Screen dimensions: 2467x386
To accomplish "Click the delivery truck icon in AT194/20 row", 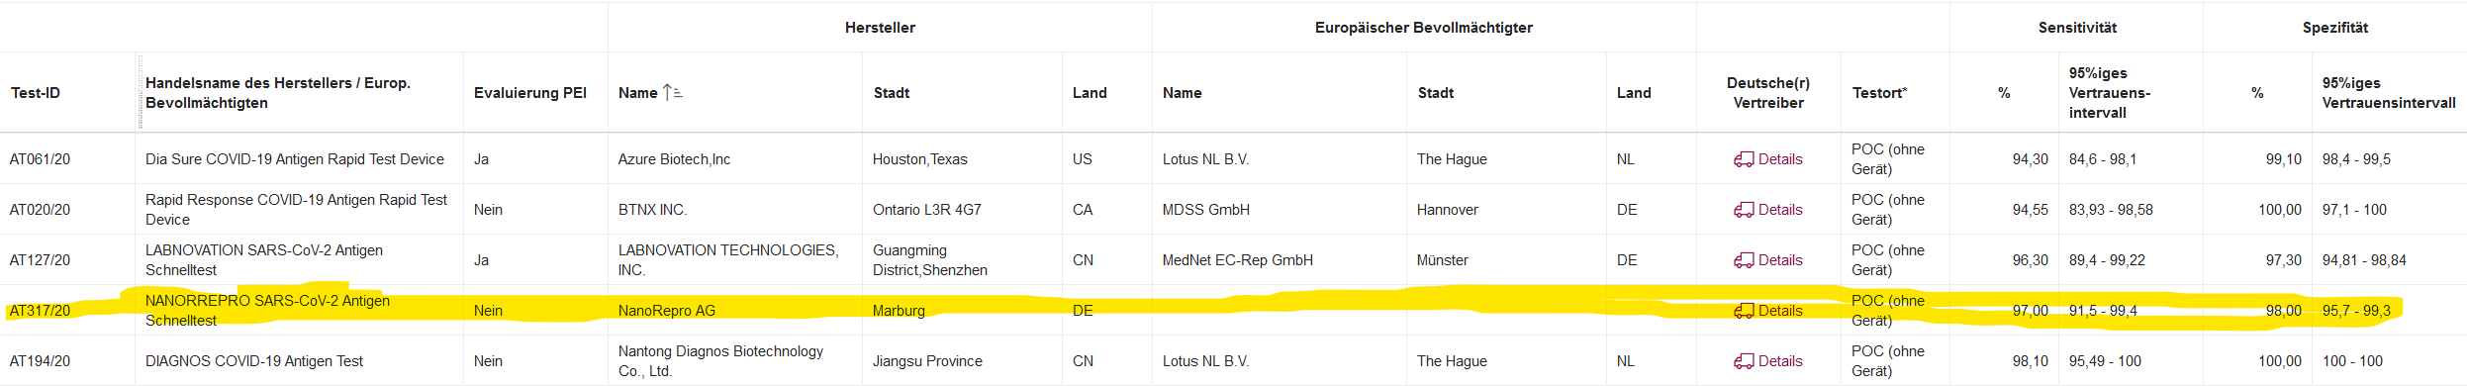I will (1744, 361).
